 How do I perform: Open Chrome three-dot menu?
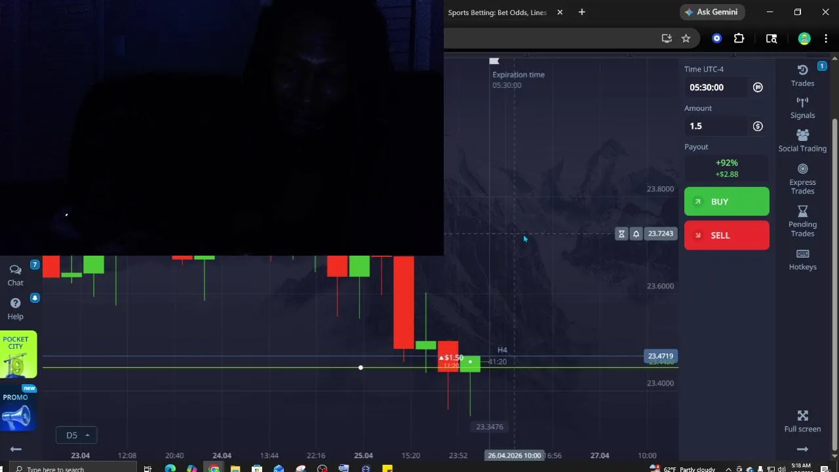[x=826, y=38]
